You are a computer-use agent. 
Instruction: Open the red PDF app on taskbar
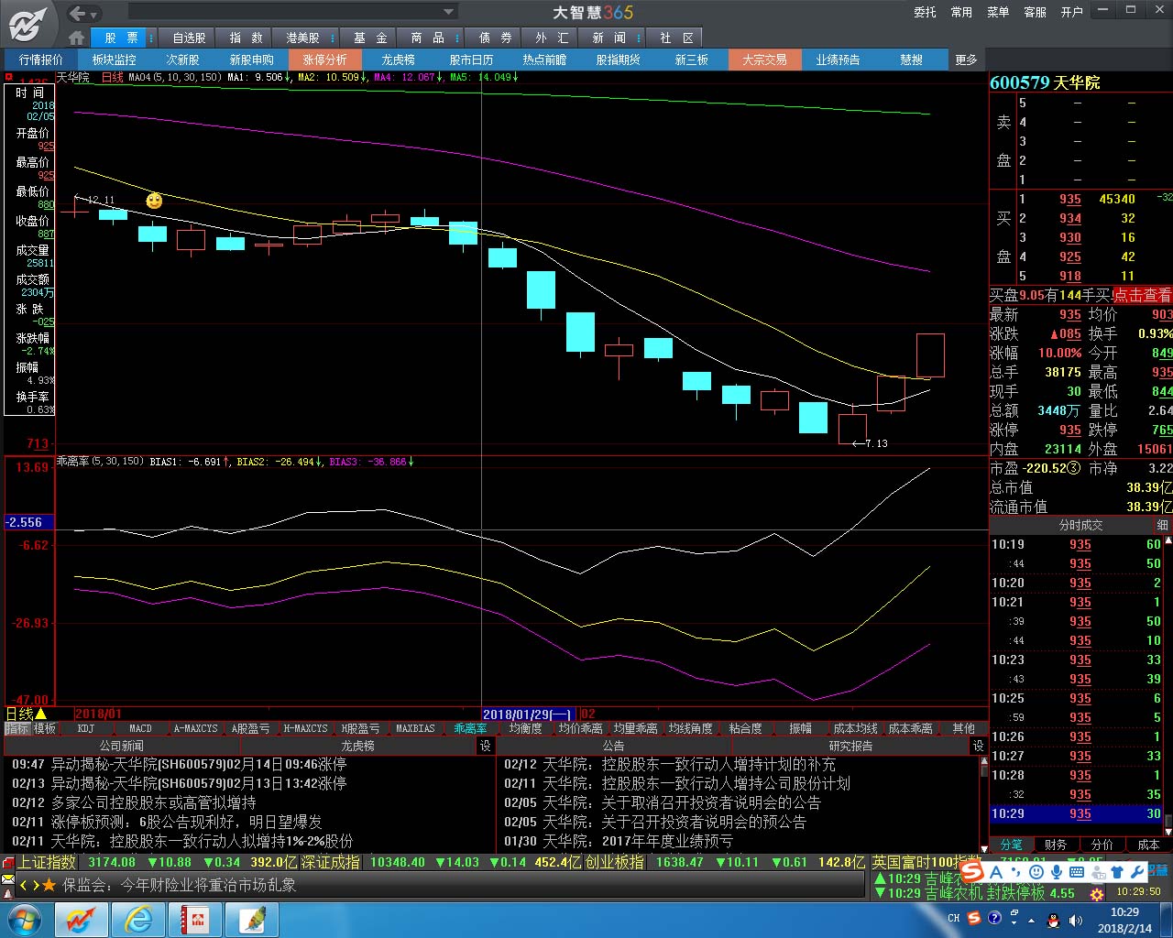pos(195,919)
